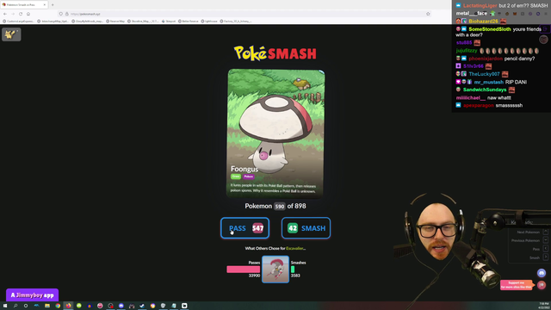Click the Poison type badge

tap(249, 177)
